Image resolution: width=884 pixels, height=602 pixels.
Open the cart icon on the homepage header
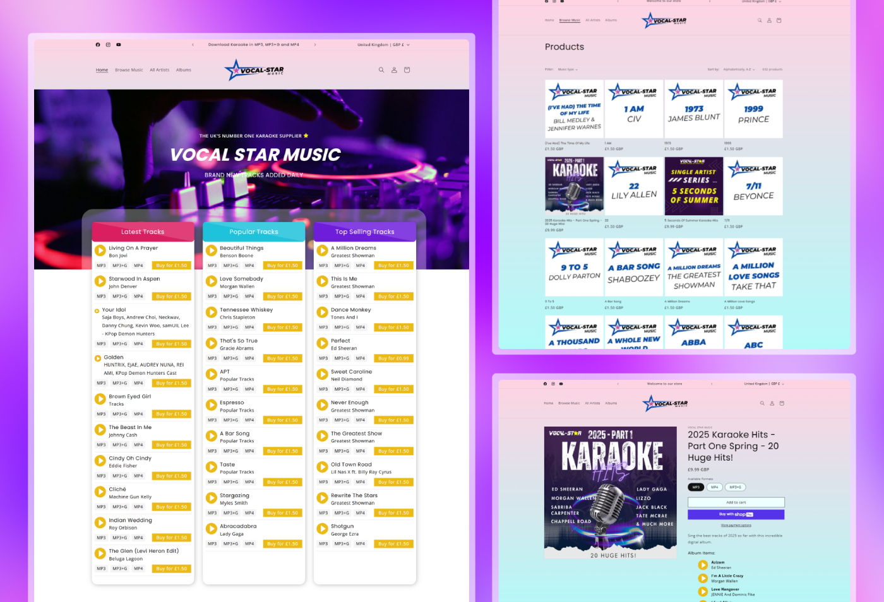coord(407,70)
